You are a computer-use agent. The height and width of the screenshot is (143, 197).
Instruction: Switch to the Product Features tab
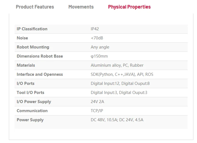(35, 7)
